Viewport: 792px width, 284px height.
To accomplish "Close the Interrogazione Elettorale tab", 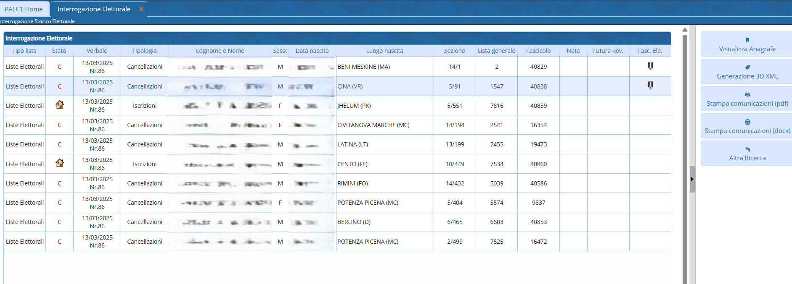I will click(x=141, y=9).
